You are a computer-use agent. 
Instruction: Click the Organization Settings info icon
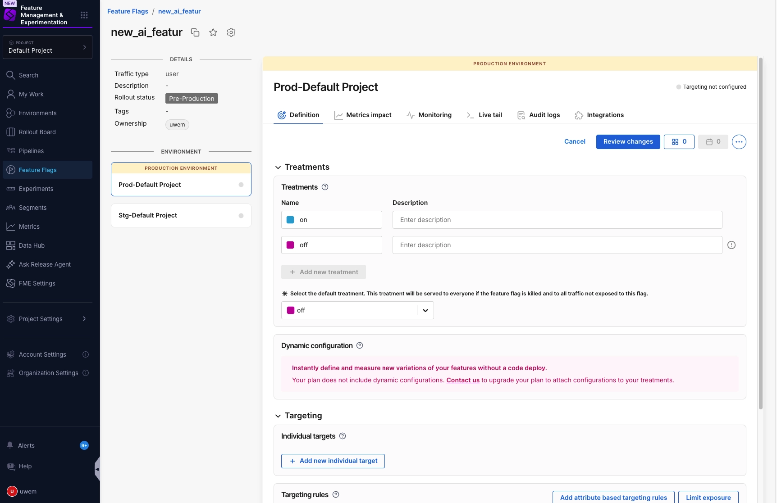(86, 373)
